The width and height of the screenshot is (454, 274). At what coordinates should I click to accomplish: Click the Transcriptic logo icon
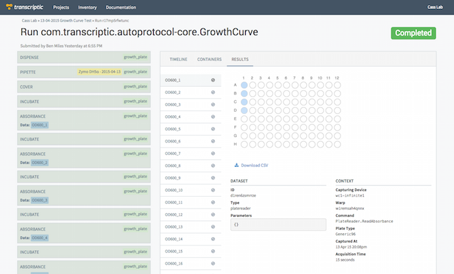pyautogui.click(x=10, y=7)
